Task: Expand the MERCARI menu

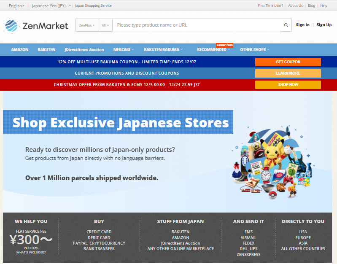Action: coord(124,50)
